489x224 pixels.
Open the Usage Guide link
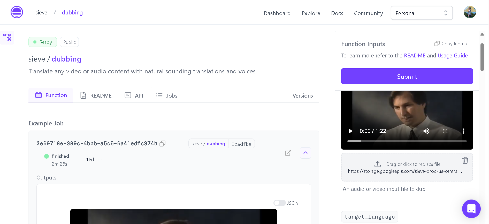(x=452, y=56)
